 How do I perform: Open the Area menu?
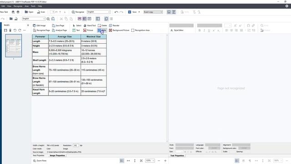(27, 6)
